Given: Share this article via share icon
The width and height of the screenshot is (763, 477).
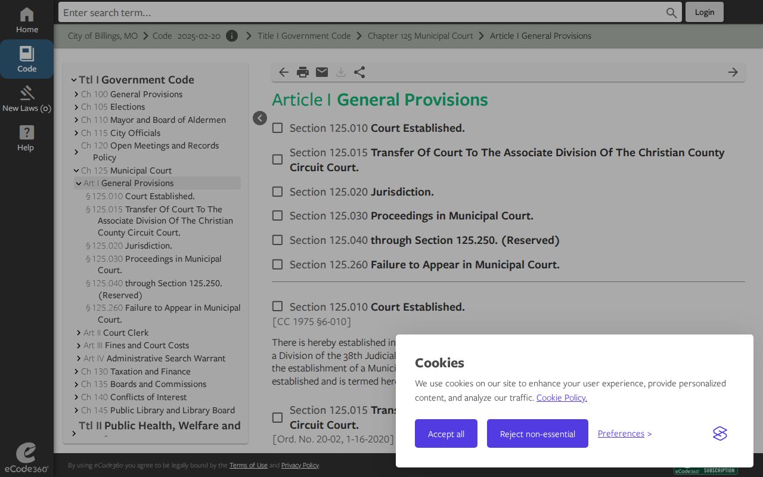Looking at the screenshot, I should pyautogui.click(x=359, y=72).
